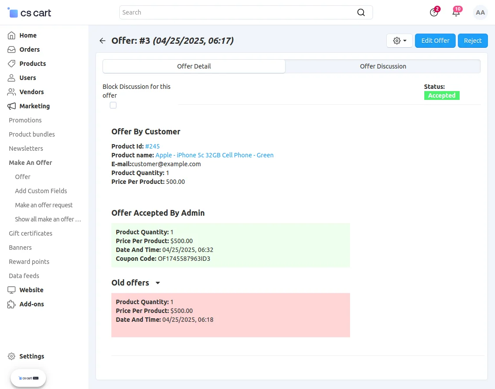Select the coupon code OF1745587963ID3
The height and width of the screenshot is (389, 495).
[184, 259]
